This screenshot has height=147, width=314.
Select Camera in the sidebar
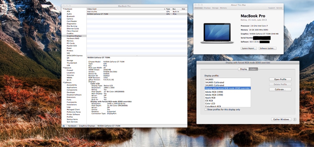(x=70, y=19)
